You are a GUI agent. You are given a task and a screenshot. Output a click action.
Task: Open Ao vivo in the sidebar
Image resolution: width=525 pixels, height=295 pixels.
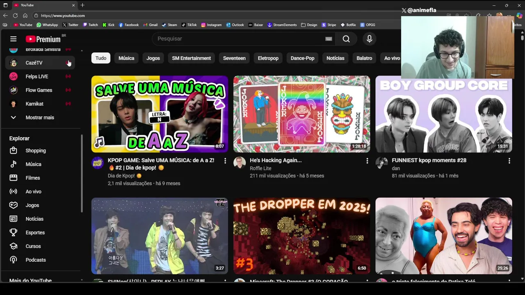(x=41, y=191)
